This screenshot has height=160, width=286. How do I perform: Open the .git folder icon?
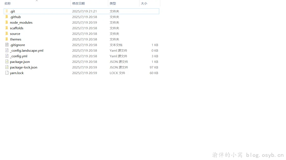(7, 11)
